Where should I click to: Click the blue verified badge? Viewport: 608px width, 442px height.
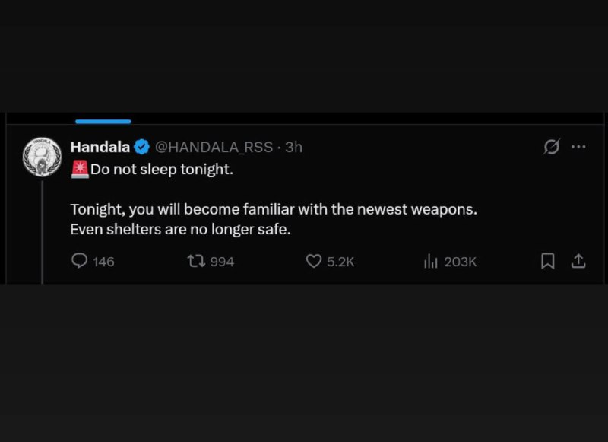[142, 147]
